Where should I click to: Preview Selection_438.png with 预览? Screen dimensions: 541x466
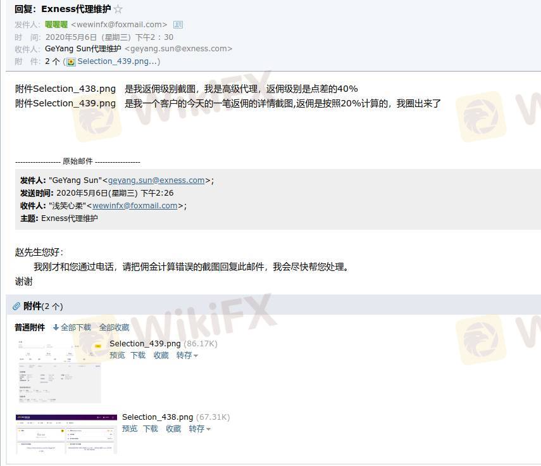pyautogui.click(x=130, y=429)
